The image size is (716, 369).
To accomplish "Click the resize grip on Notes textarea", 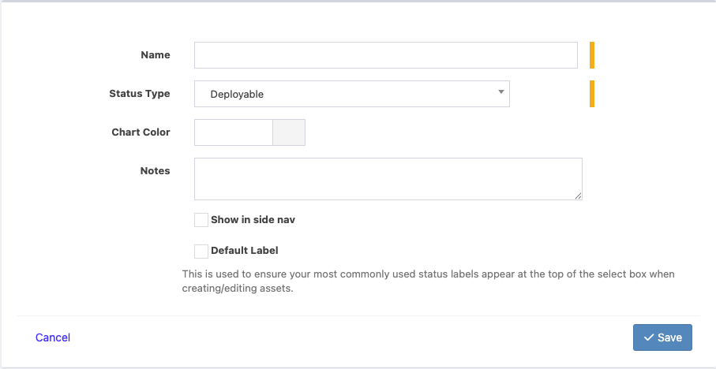I will [578, 196].
